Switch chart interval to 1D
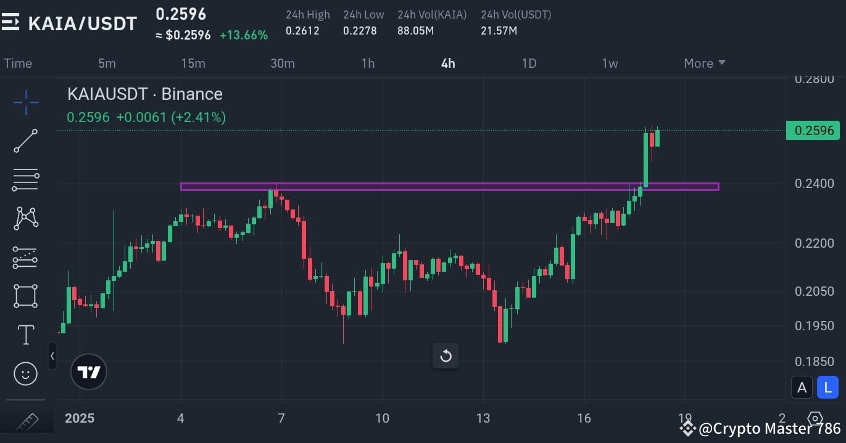The image size is (846, 443). point(529,63)
